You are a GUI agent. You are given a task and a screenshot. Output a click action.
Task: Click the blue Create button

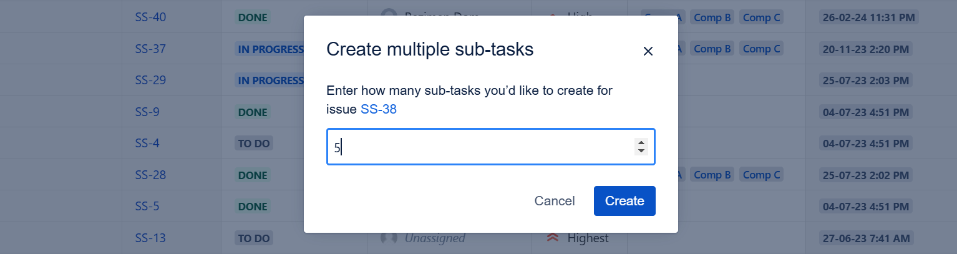[x=624, y=201]
